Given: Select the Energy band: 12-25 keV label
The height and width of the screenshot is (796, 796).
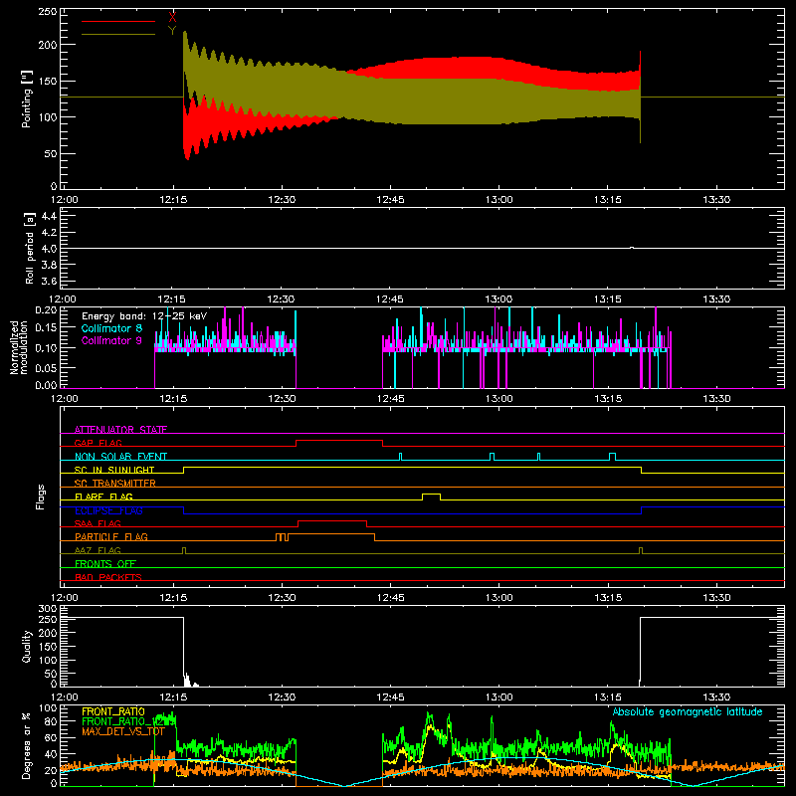Looking at the screenshot, I should pyautogui.click(x=144, y=316).
